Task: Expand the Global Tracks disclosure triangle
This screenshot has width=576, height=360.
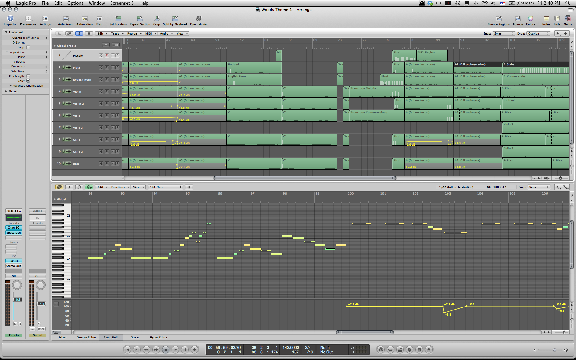Action: pyautogui.click(x=55, y=46)
